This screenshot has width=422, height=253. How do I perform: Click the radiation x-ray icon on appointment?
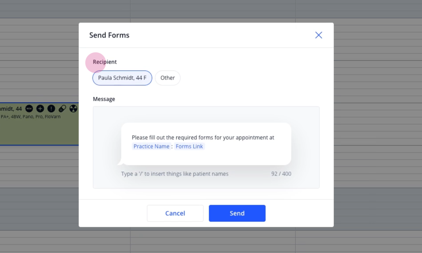tap(73, 109)
